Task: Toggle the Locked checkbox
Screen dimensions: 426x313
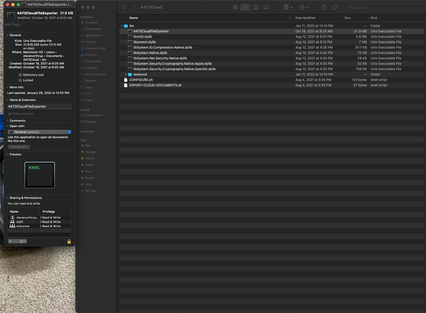Action: point(20,80)
